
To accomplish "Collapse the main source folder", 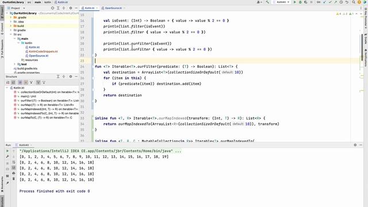I will point(14,39).
